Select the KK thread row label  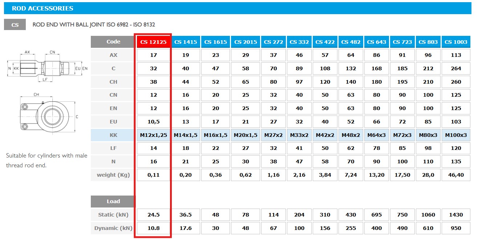[x=113, y=135]
